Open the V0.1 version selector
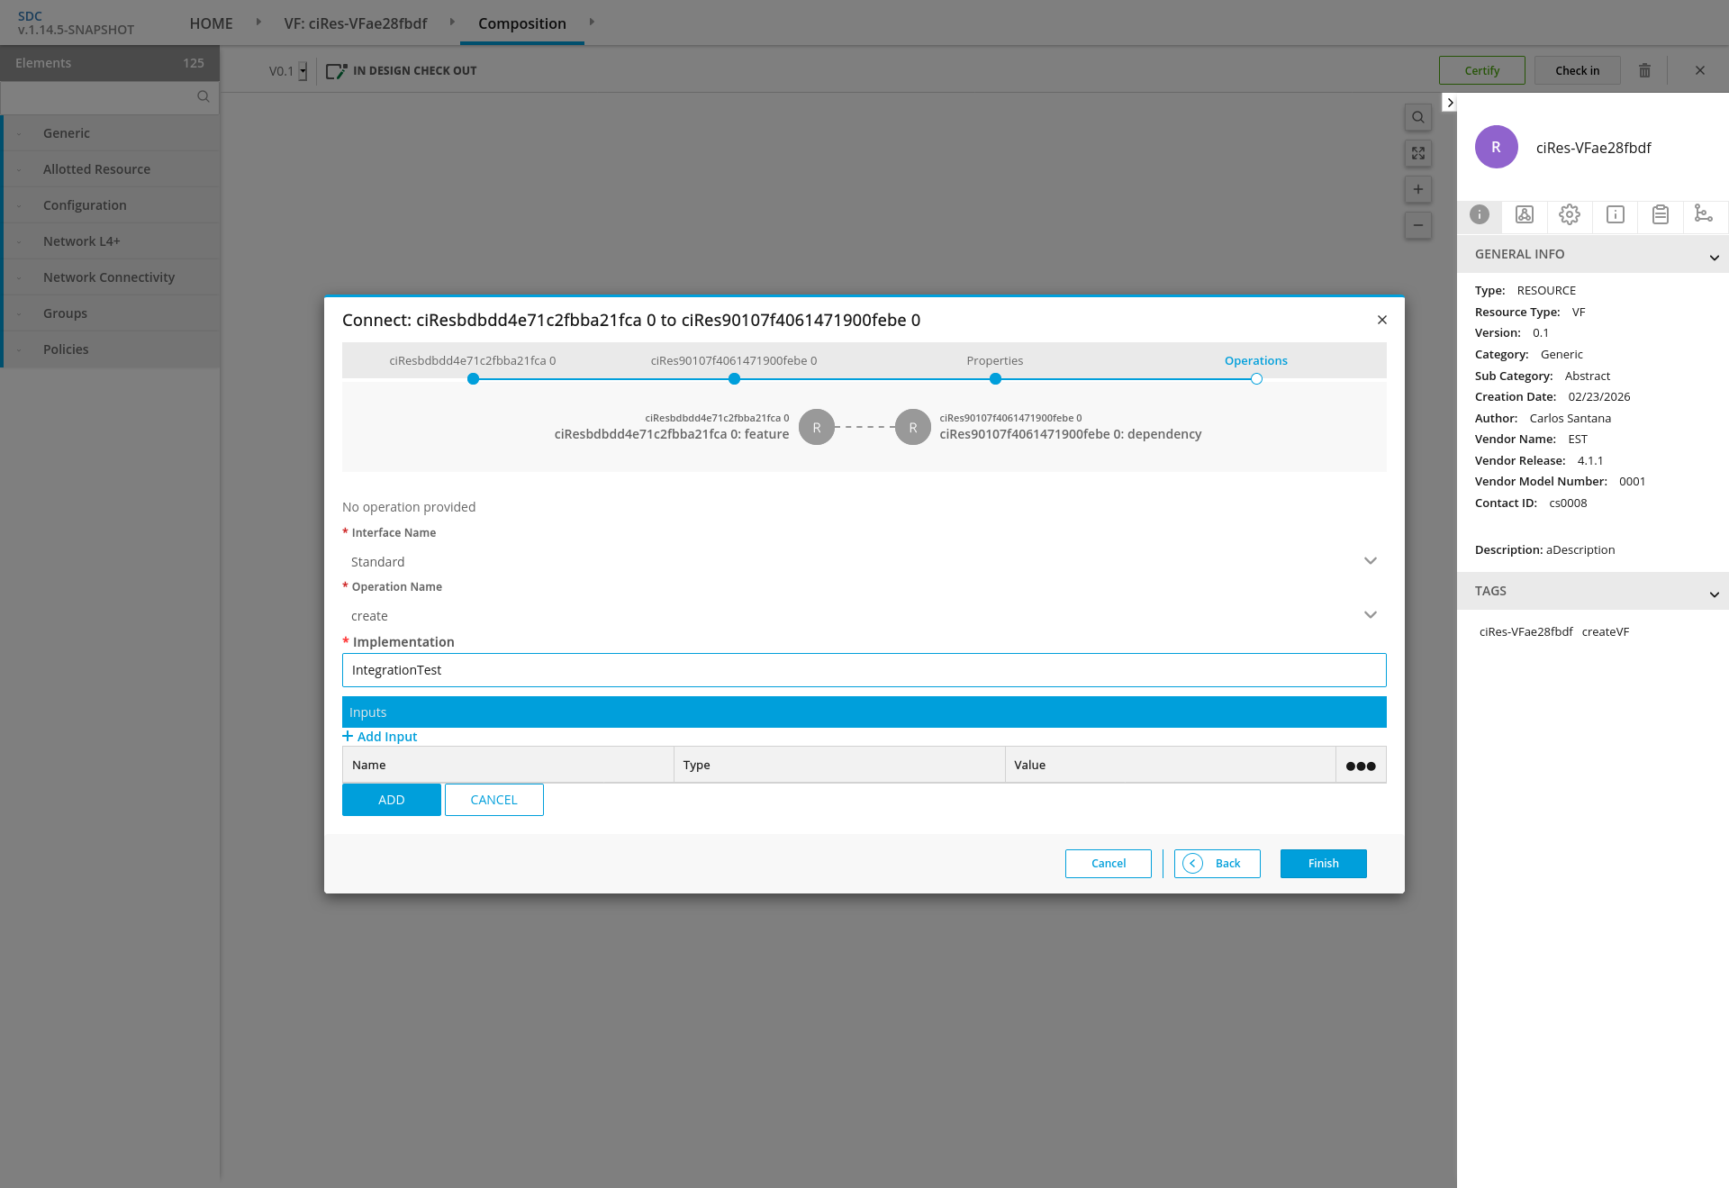1729x1188 pixels. tap(288, 71)
